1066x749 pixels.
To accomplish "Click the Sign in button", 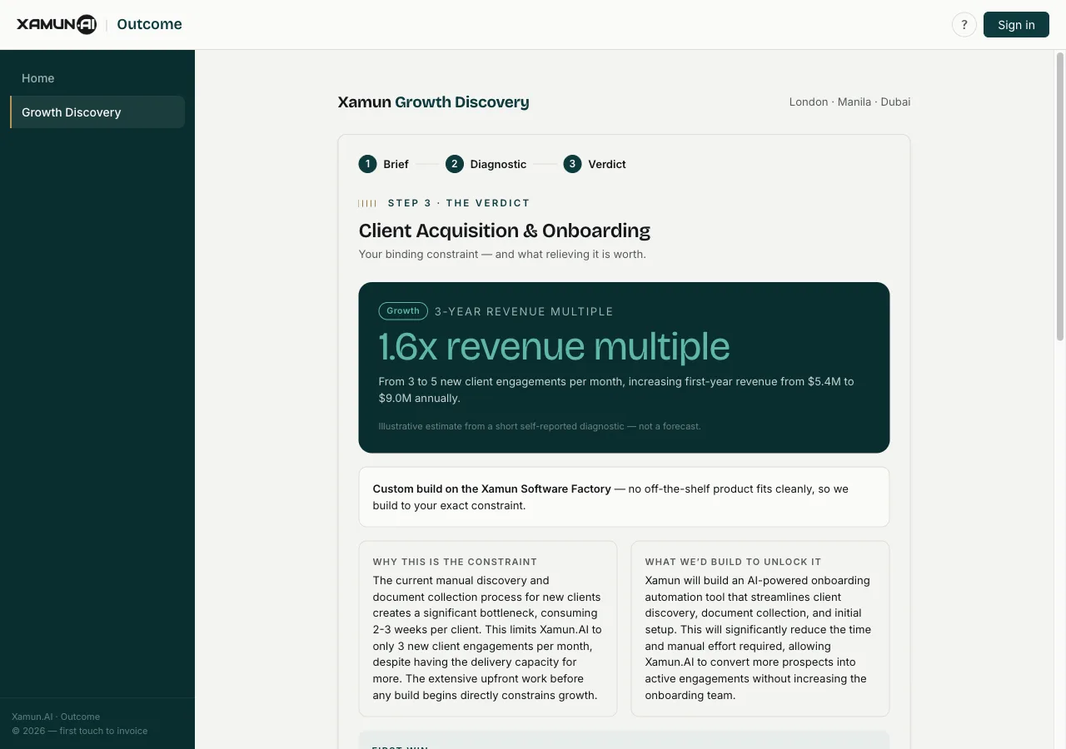I will click(1016, 25).
